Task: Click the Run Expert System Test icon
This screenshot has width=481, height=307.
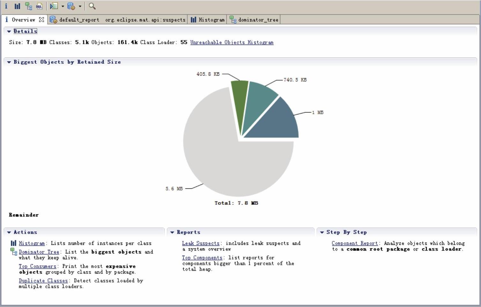Action: 54,6
